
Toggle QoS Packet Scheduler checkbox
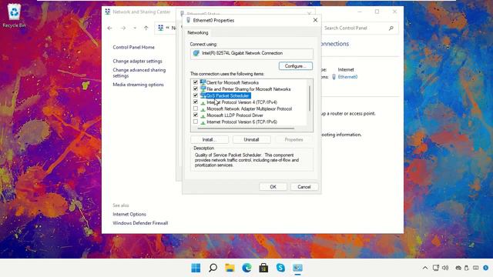[x=196, y=95]
